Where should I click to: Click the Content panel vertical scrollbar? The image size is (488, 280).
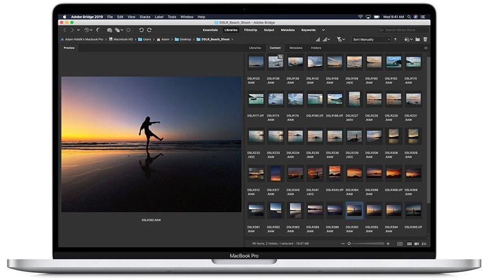click(429, 130)
